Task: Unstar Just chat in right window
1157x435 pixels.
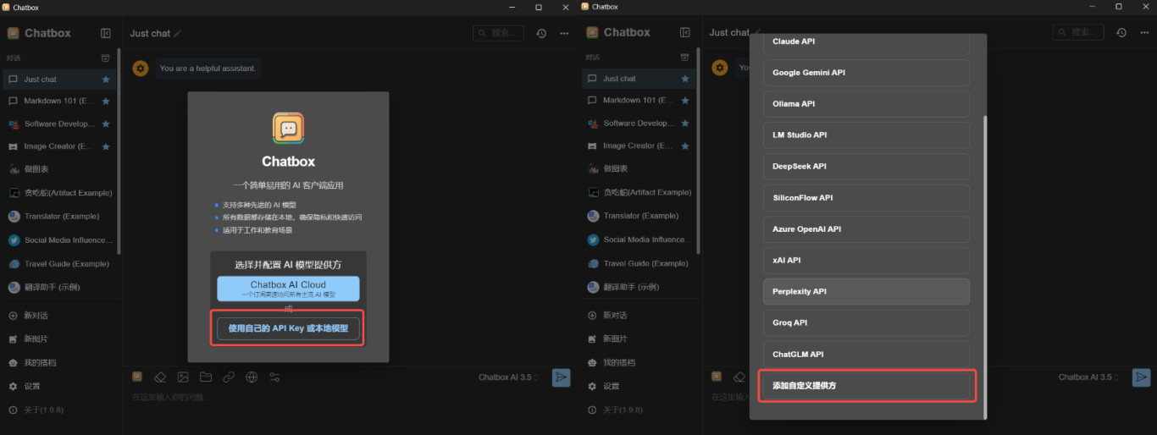Action: click(x=685, y=79)
